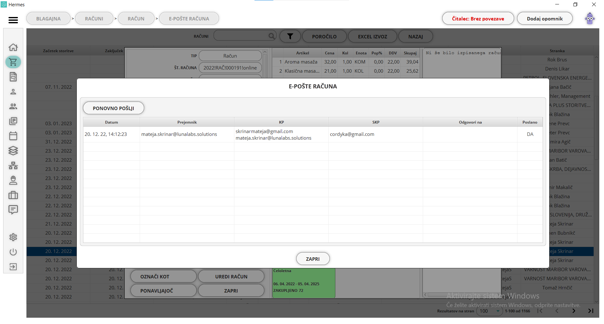Click Dodaj opomnik button
Viewport: 604px width, 324px height.
click(545, 19)
